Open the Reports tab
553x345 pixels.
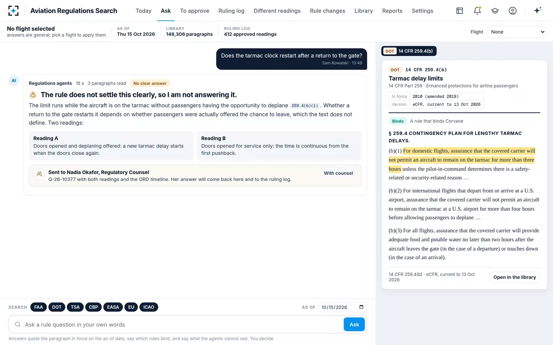pos(392,11)
